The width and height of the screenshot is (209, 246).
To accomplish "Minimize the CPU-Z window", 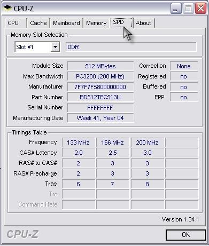I will [176, 9].
